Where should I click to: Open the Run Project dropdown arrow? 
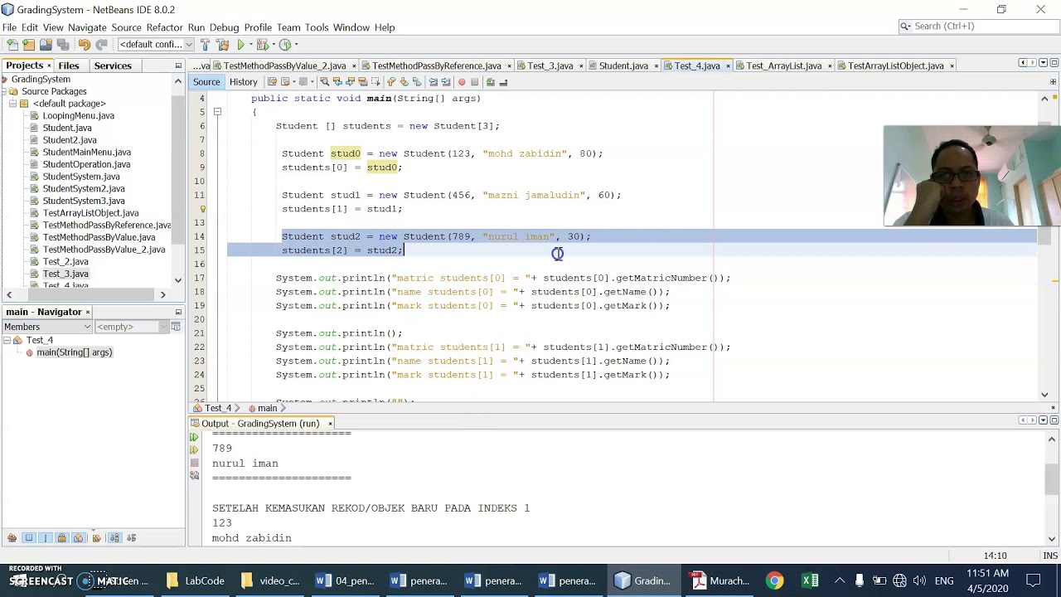click(251, 45)
